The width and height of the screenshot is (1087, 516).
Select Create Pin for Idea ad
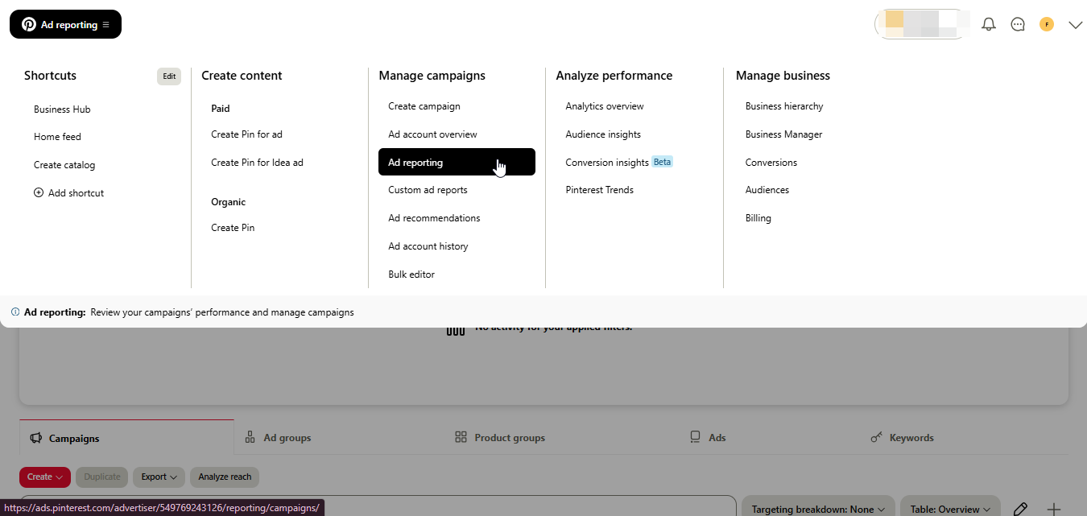click(x=257, y=163)
